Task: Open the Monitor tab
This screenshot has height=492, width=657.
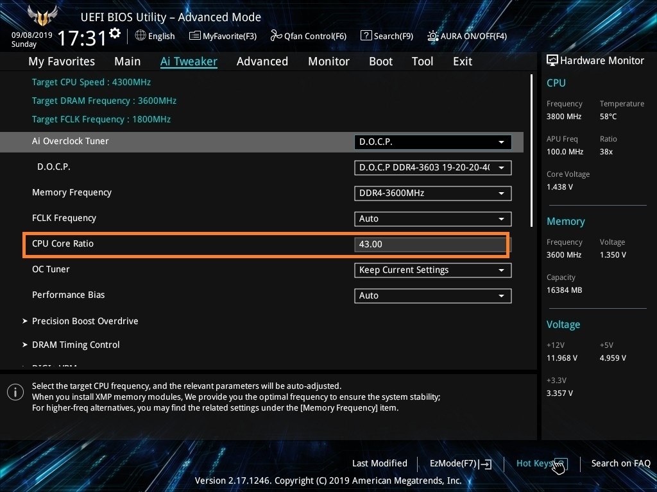Action: [329, 61]
